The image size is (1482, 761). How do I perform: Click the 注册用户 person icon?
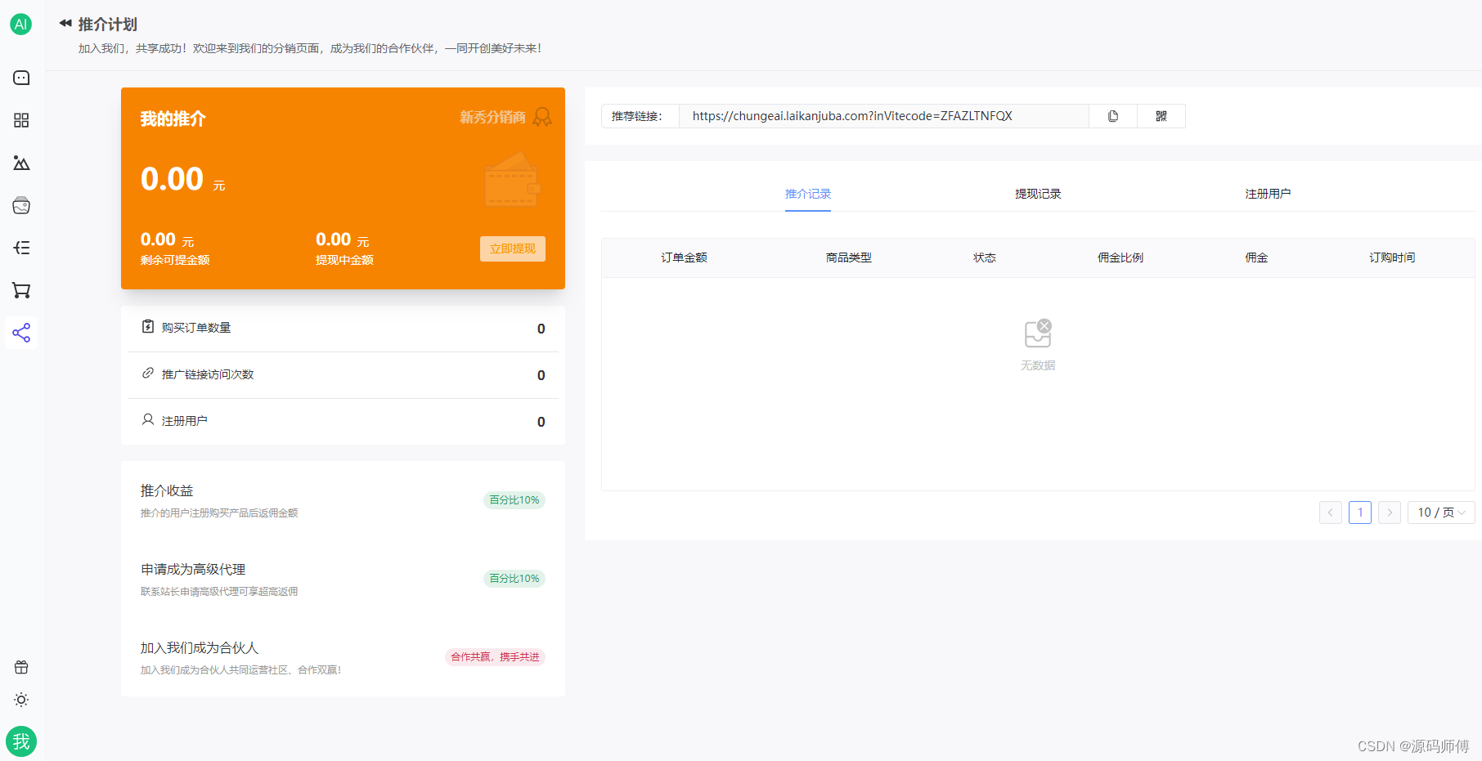click(x=148, y=420)
